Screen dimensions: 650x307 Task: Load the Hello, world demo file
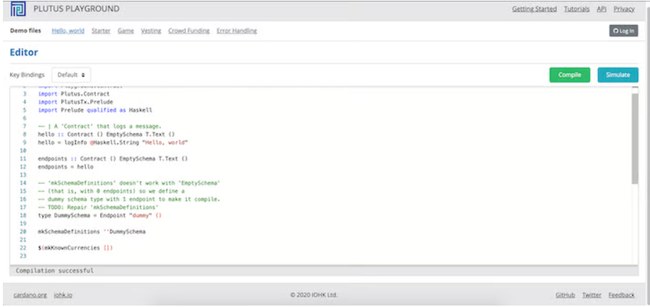68,31
